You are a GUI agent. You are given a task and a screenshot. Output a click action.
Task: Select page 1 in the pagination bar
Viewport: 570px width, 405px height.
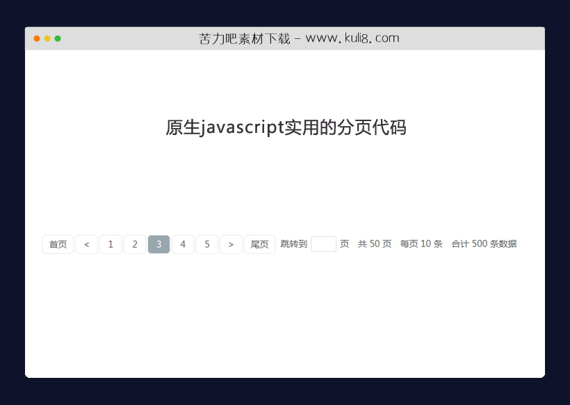point(111,244)
